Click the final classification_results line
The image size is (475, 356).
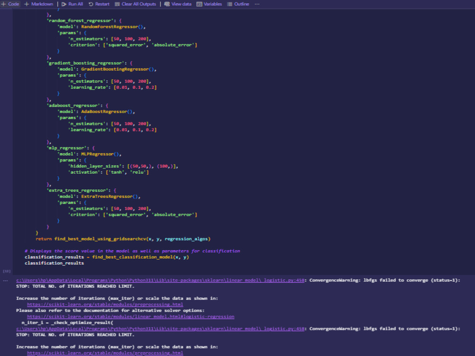point(54,263)
